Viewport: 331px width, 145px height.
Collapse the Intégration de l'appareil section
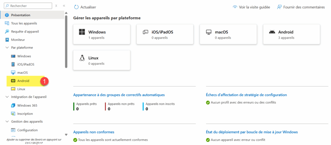pyautogui.click(x=7, y=97)
